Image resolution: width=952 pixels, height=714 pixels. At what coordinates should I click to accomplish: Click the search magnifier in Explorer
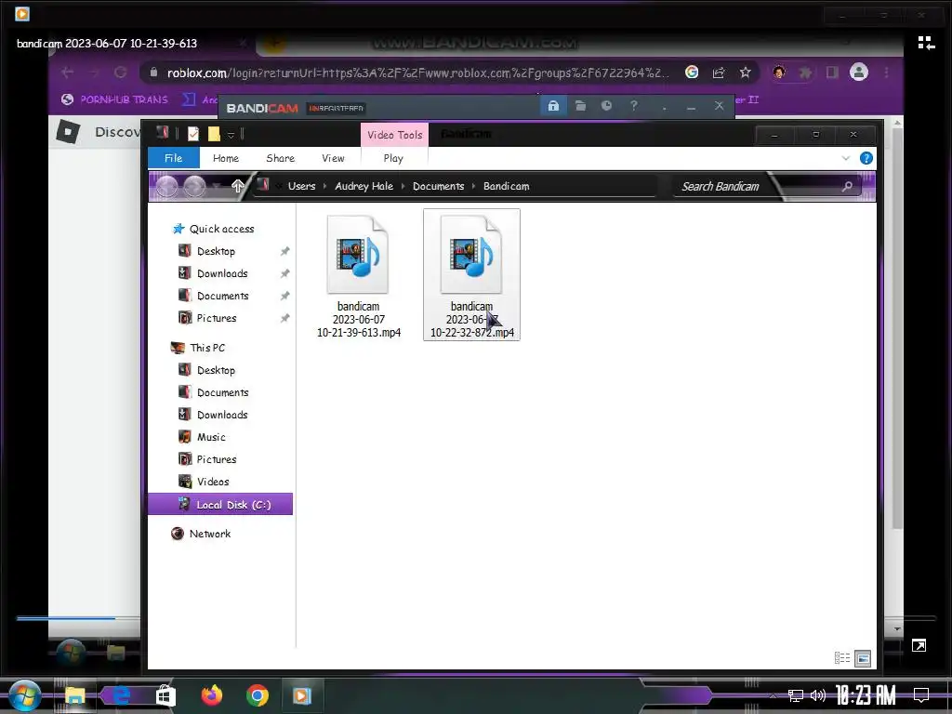(x=847, y=186)
